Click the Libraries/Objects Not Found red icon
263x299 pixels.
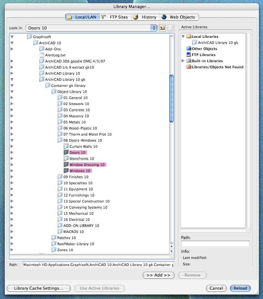click(189, 67)
